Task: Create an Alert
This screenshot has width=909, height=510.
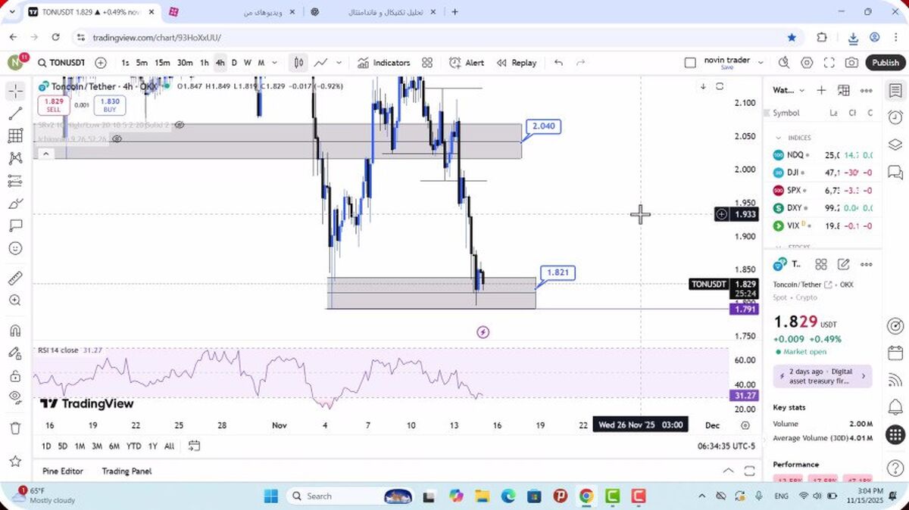Action: pyautogui.click(x=467, y=63)
